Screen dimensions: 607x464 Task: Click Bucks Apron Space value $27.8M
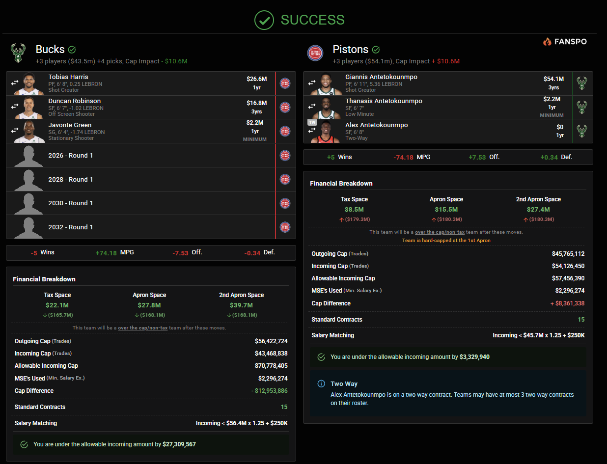[149, 305]
